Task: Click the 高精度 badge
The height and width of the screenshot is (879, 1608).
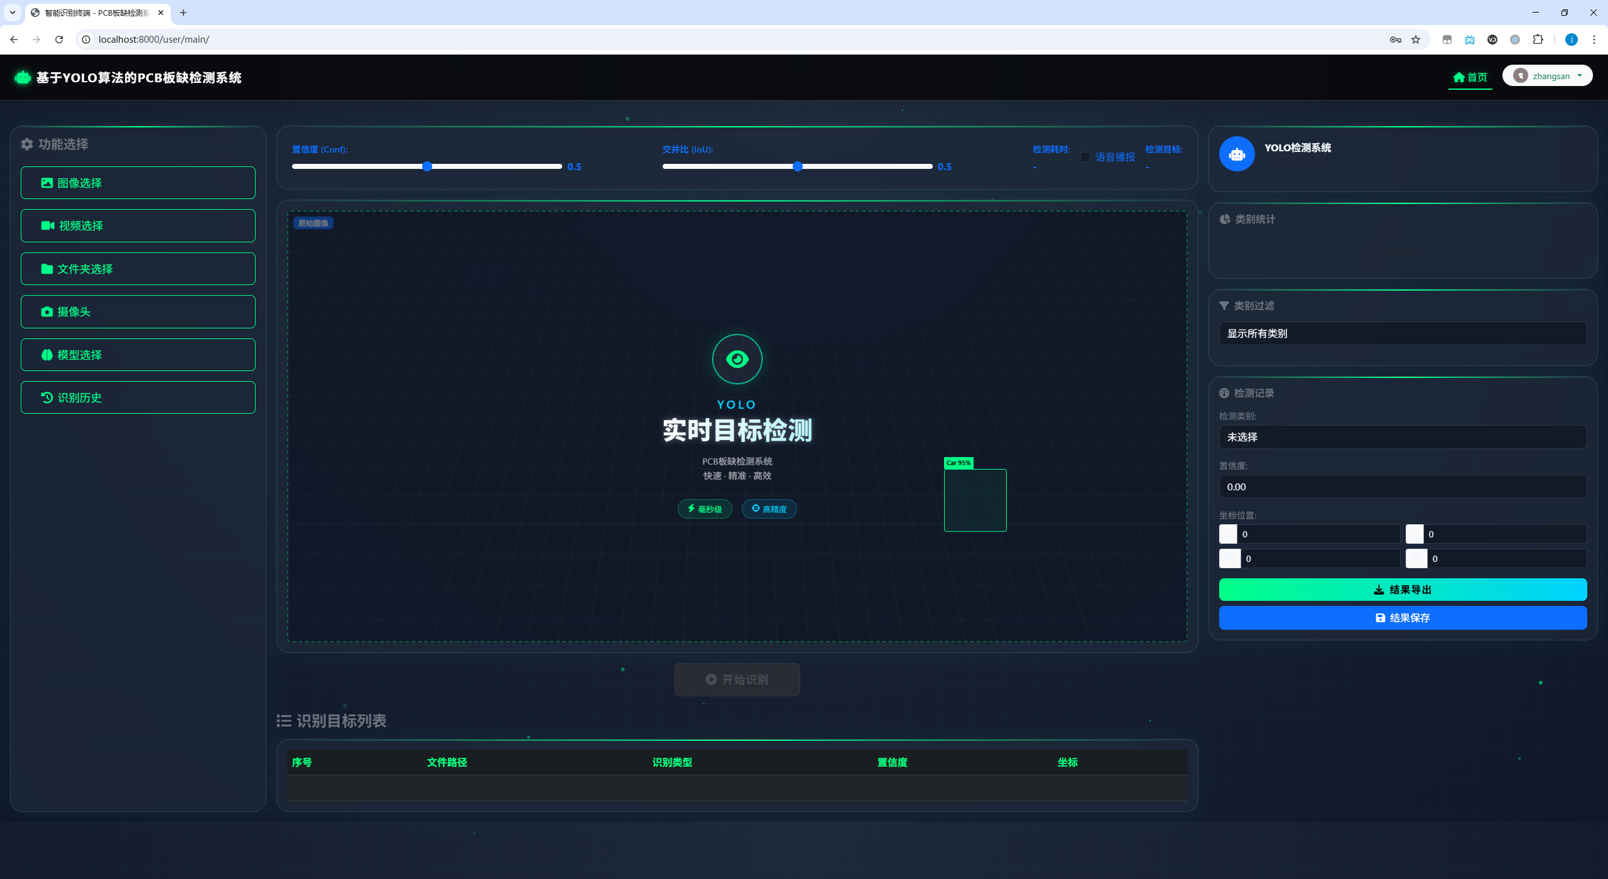Action: click(769, 509)
